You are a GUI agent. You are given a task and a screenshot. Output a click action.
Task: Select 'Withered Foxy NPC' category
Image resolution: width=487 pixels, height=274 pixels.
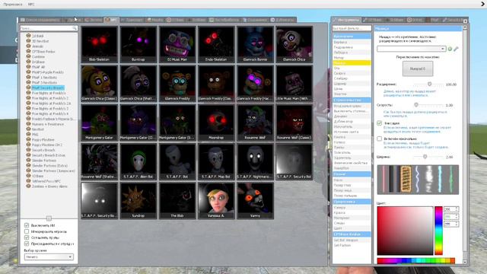click(46, 181)
